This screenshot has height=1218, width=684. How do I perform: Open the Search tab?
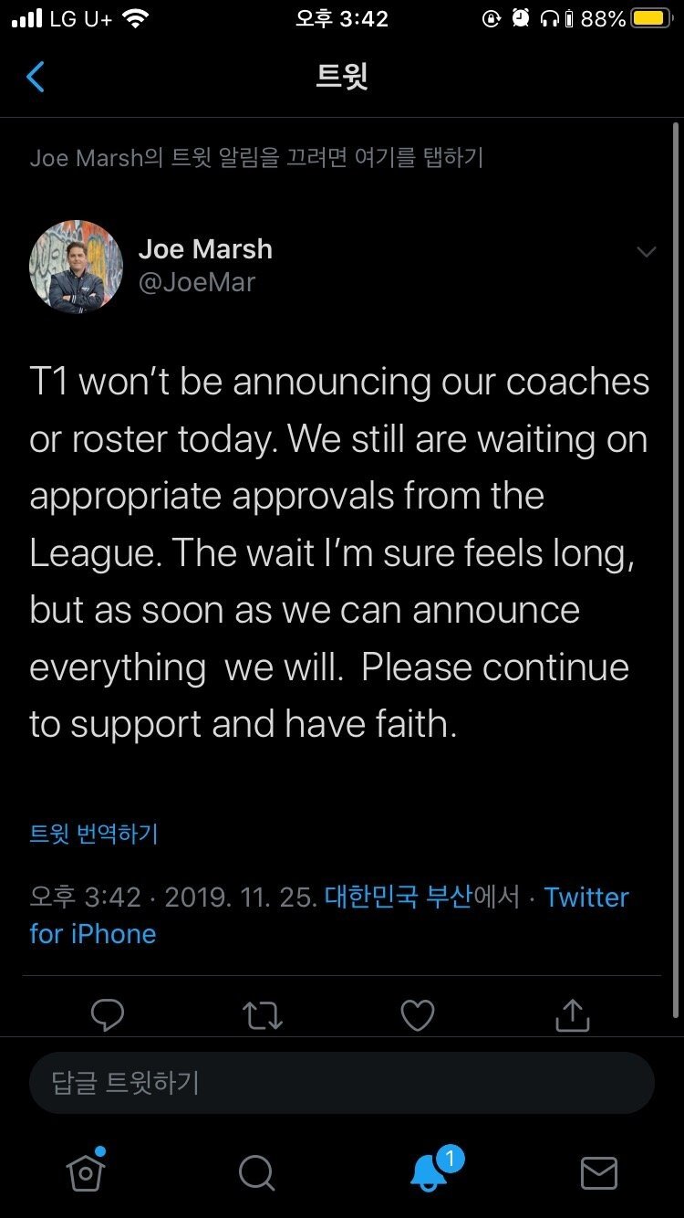(x=256, y=1172)
